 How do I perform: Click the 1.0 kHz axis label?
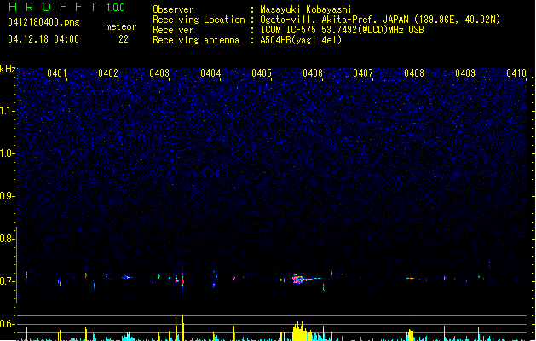point(8,153)
